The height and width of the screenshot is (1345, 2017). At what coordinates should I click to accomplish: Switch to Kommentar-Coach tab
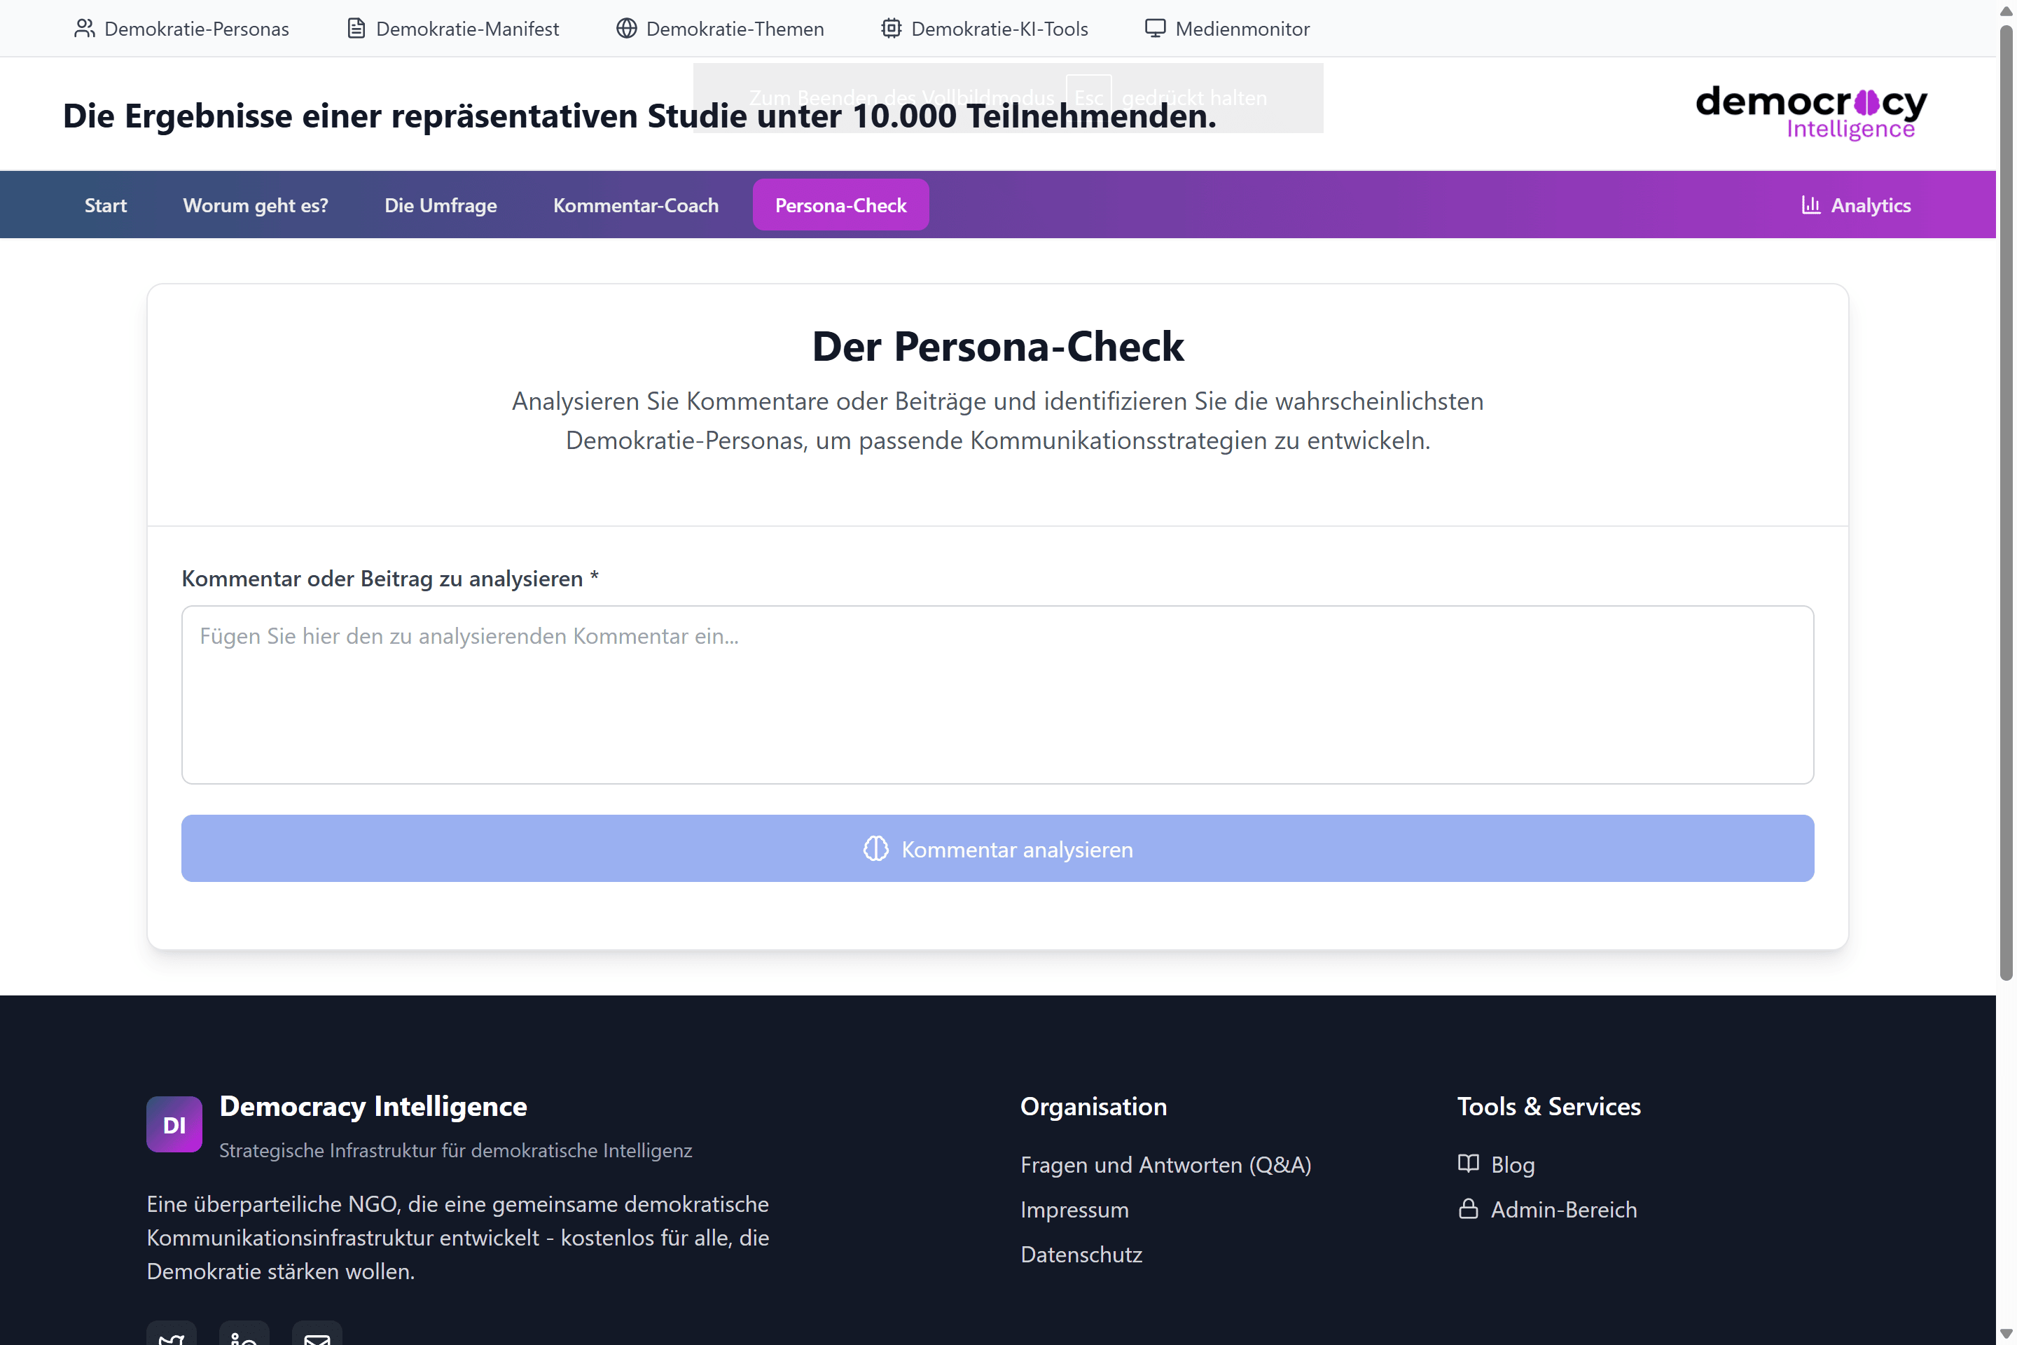coord(635,205)
